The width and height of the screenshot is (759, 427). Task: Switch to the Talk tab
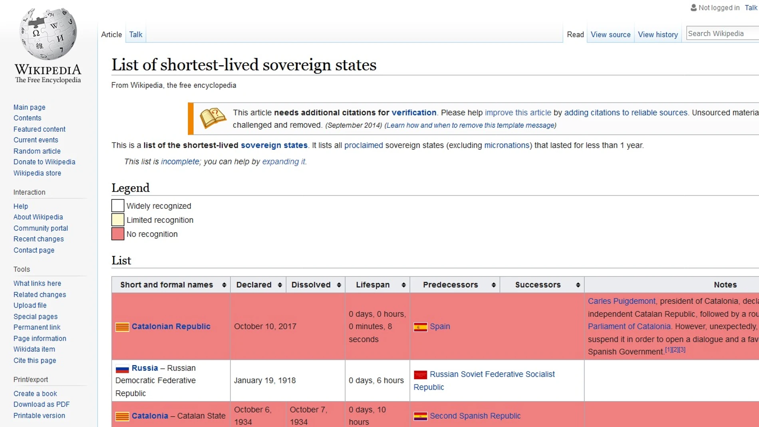pos(136,34)
